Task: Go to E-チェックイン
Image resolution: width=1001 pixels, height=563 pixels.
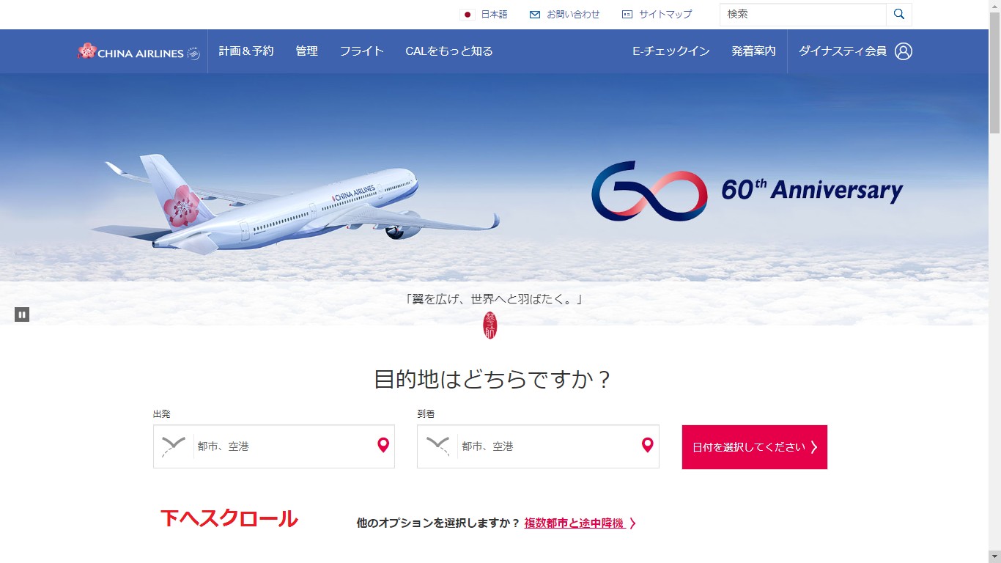Action: coord(671,51)
